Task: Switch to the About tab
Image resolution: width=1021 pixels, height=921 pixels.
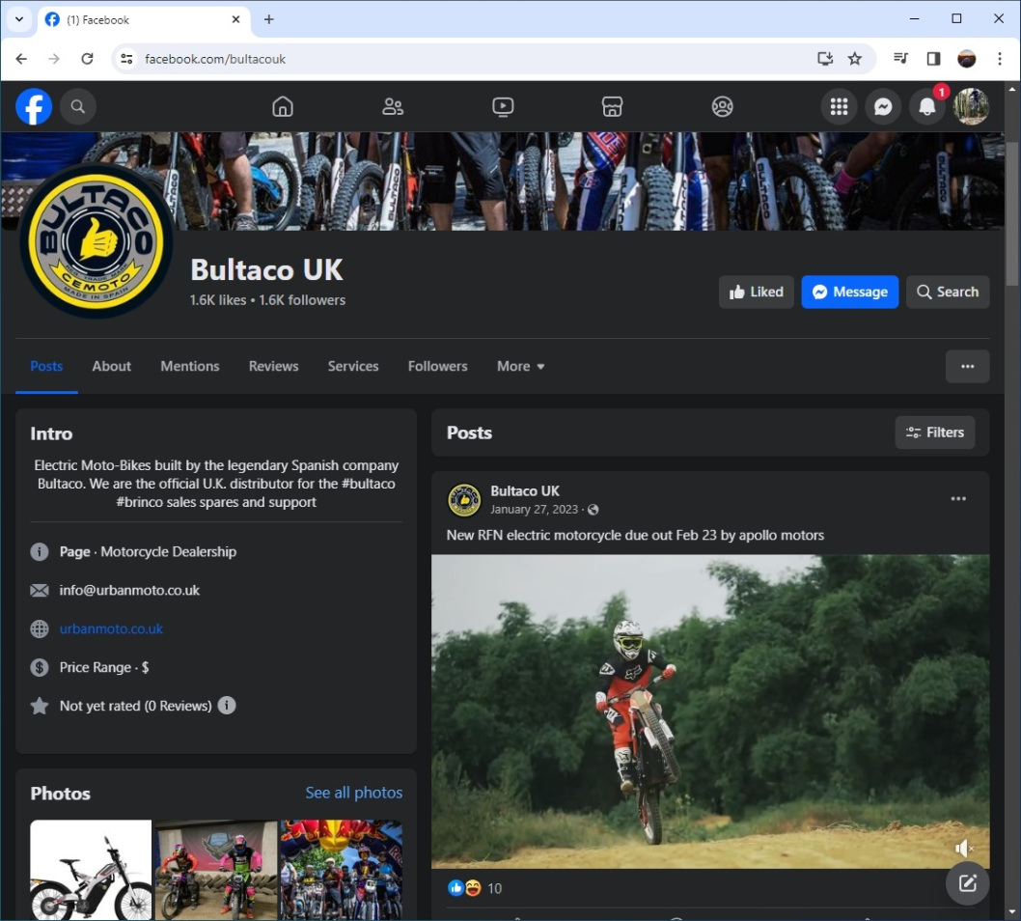Action: coord(111,366)
